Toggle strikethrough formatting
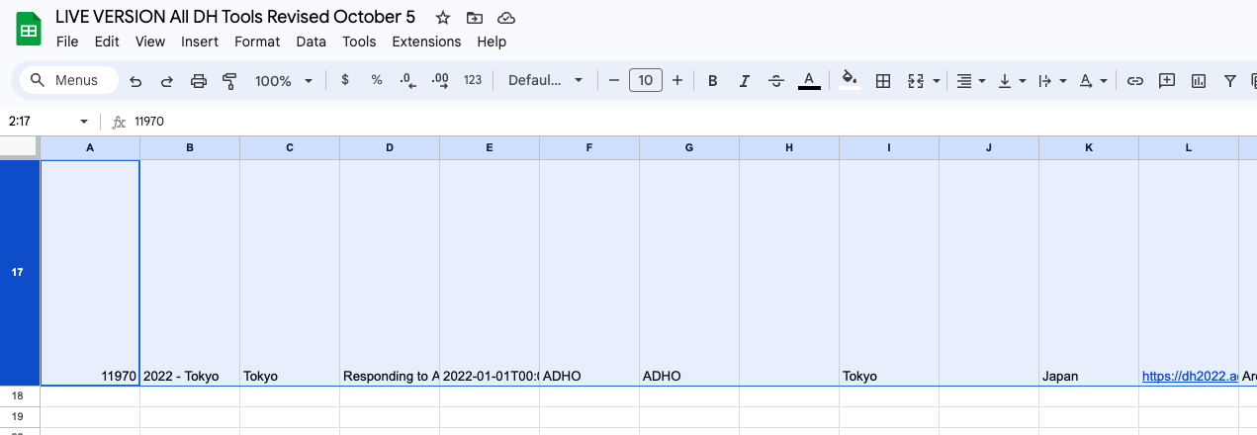This screenshot has height=435, width=1257. click(776, 81)
